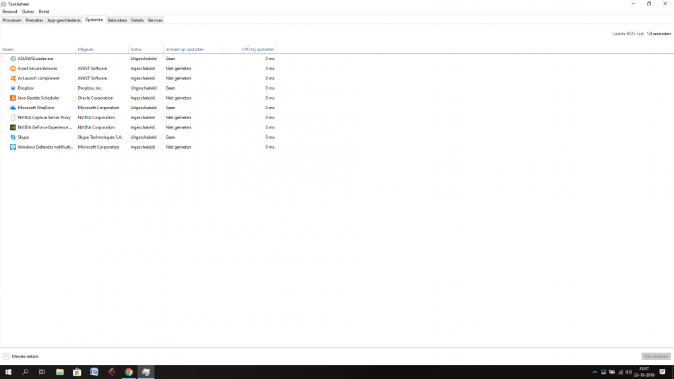Click 0 ms value in Skype row
Screen dimensions: 674x379
[270, 137]
